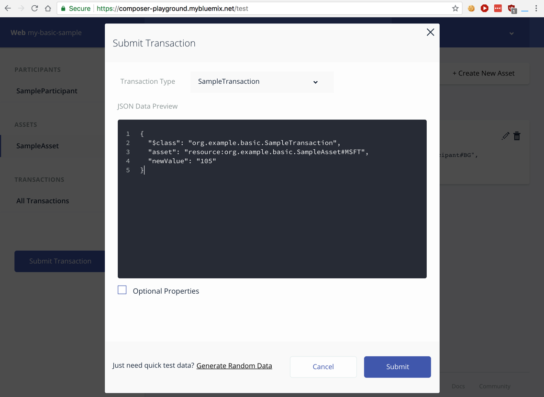This screenshot has width=544, height=397.
Task: Click the newValue line in the JSON
Action: pyautogui.click(x=182, y=161)
